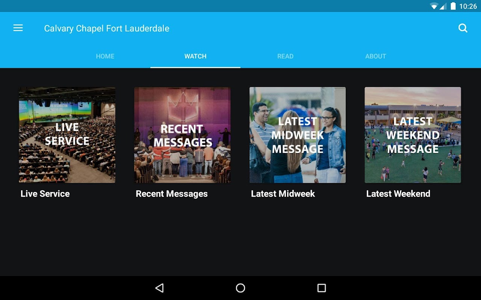Tap the Android home circle button
The image size is (481, 300).
coord(240,288)
